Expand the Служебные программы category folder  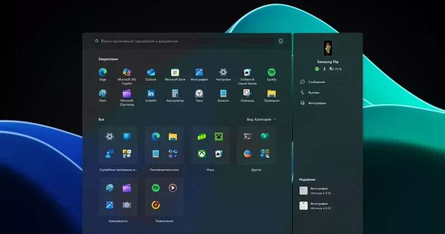point(118,170)
